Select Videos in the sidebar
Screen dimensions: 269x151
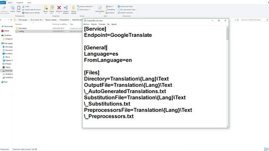click(x=7, y=67)
